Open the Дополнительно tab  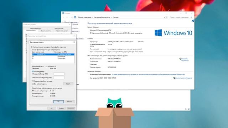click(31, 31)
